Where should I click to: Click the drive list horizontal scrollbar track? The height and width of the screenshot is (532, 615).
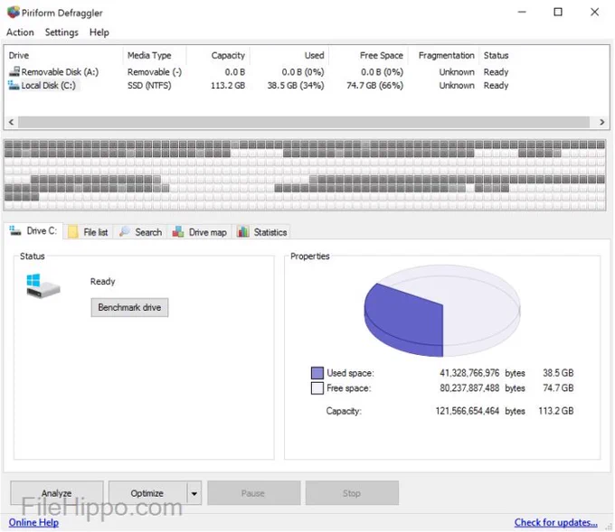click(x=304, y=122)
